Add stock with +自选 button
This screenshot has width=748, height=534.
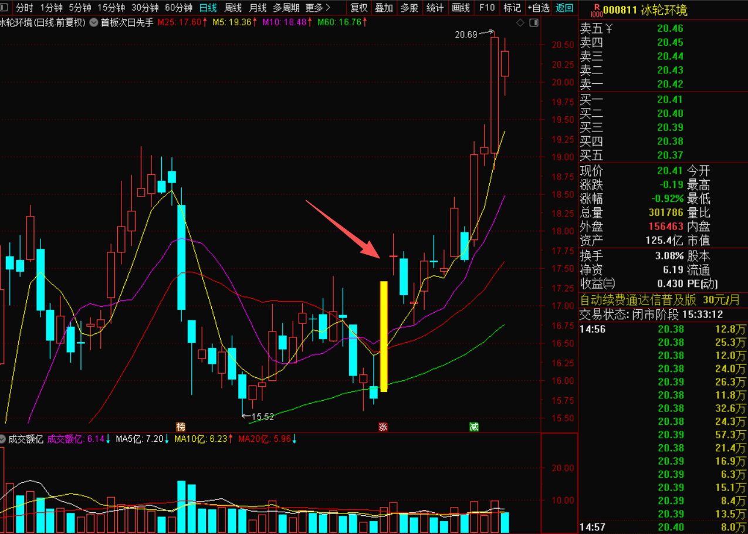point(538,8)
